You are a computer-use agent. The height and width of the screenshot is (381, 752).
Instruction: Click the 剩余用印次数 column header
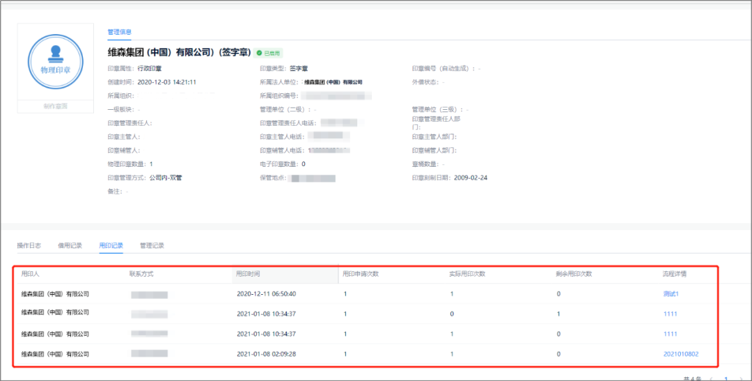pyautogui.click(x=574, y=274)
